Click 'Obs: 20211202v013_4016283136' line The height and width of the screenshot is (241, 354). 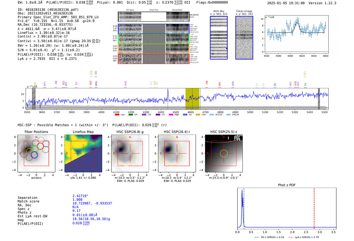pyautogui.click(x=45, y=13)
